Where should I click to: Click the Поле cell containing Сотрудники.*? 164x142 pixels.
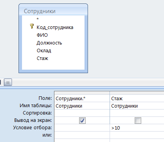82,99
